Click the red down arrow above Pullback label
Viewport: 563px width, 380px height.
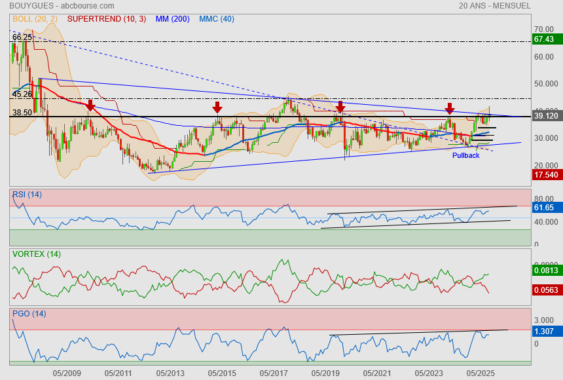click(450, 108)
